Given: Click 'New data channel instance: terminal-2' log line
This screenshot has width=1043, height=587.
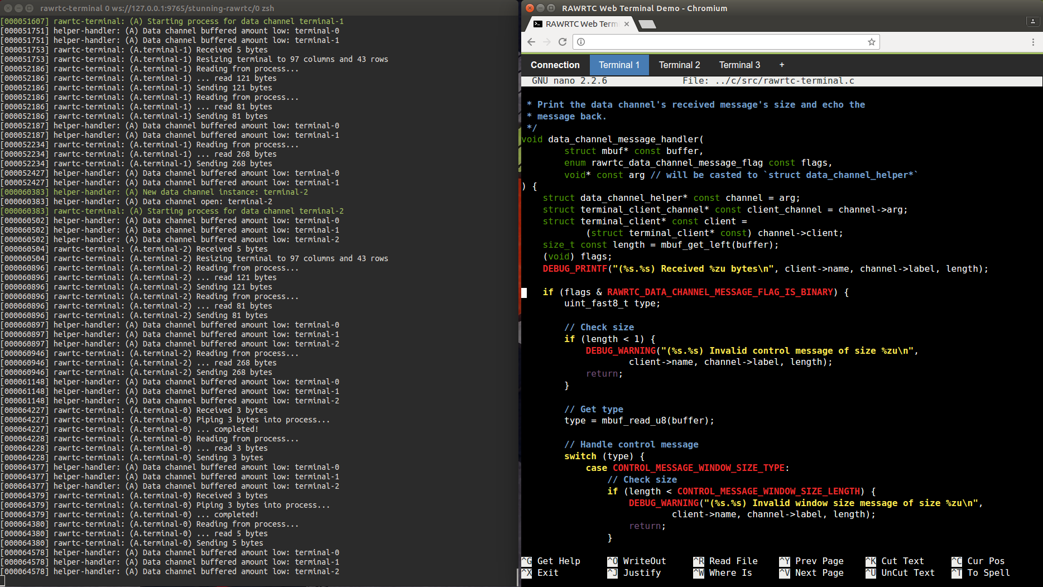Looking at the screenshot, I should click(x=154, y=192).
